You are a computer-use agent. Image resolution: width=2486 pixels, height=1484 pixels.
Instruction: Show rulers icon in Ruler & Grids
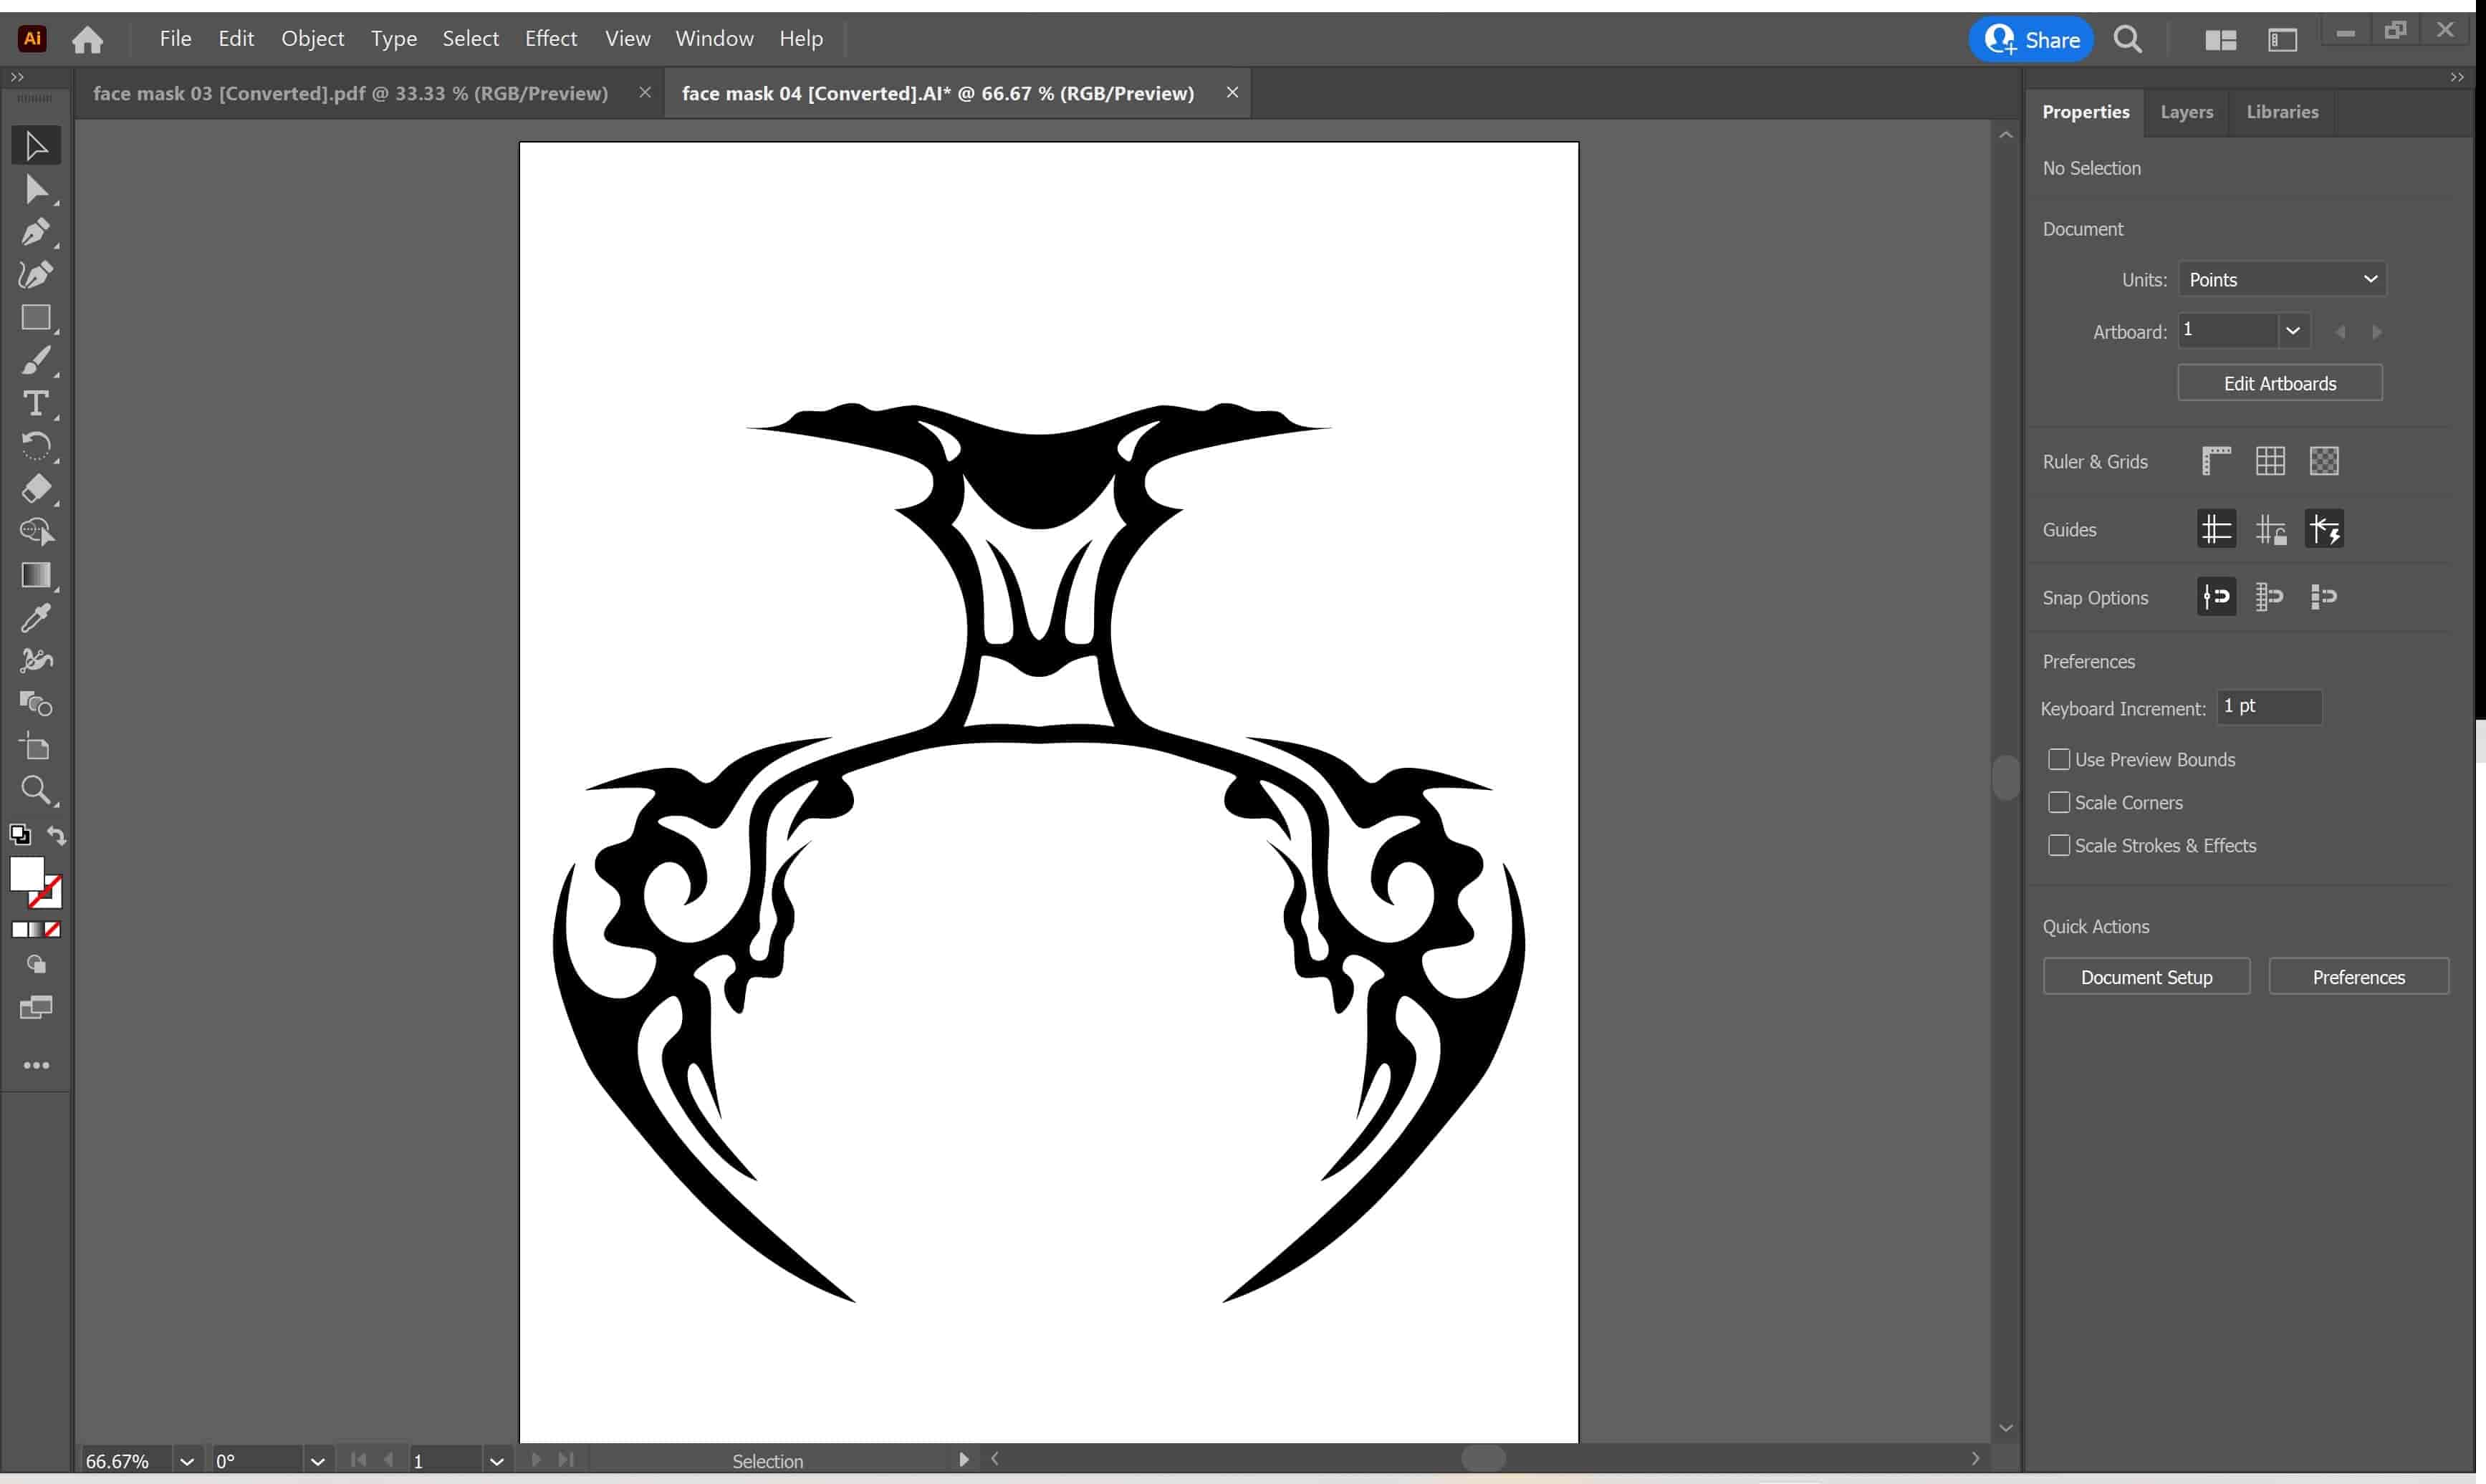point(2216,461)
